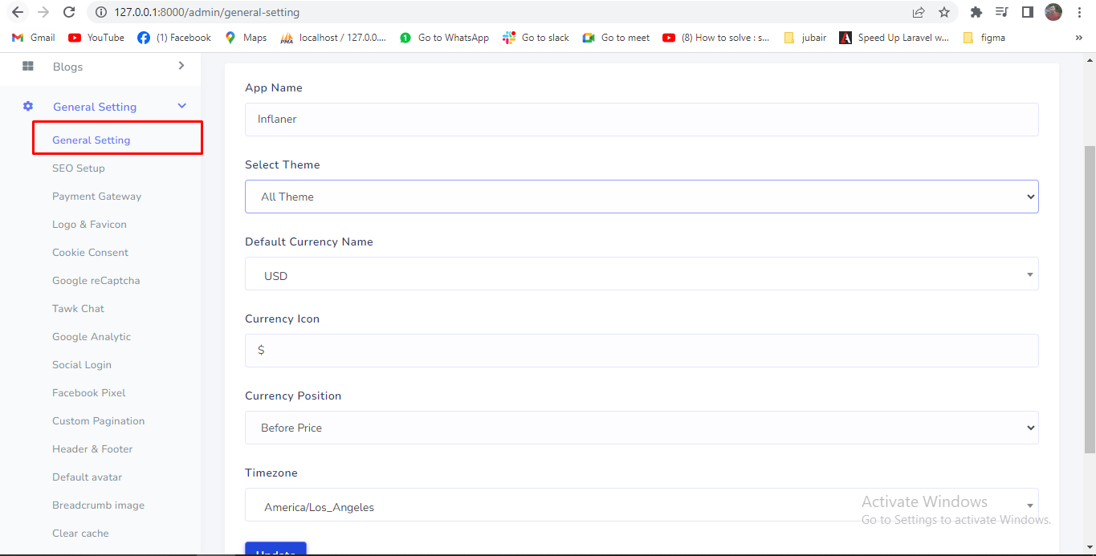Click the App Name input field
Screen dimensions: 1096x556
pos(641,120)
